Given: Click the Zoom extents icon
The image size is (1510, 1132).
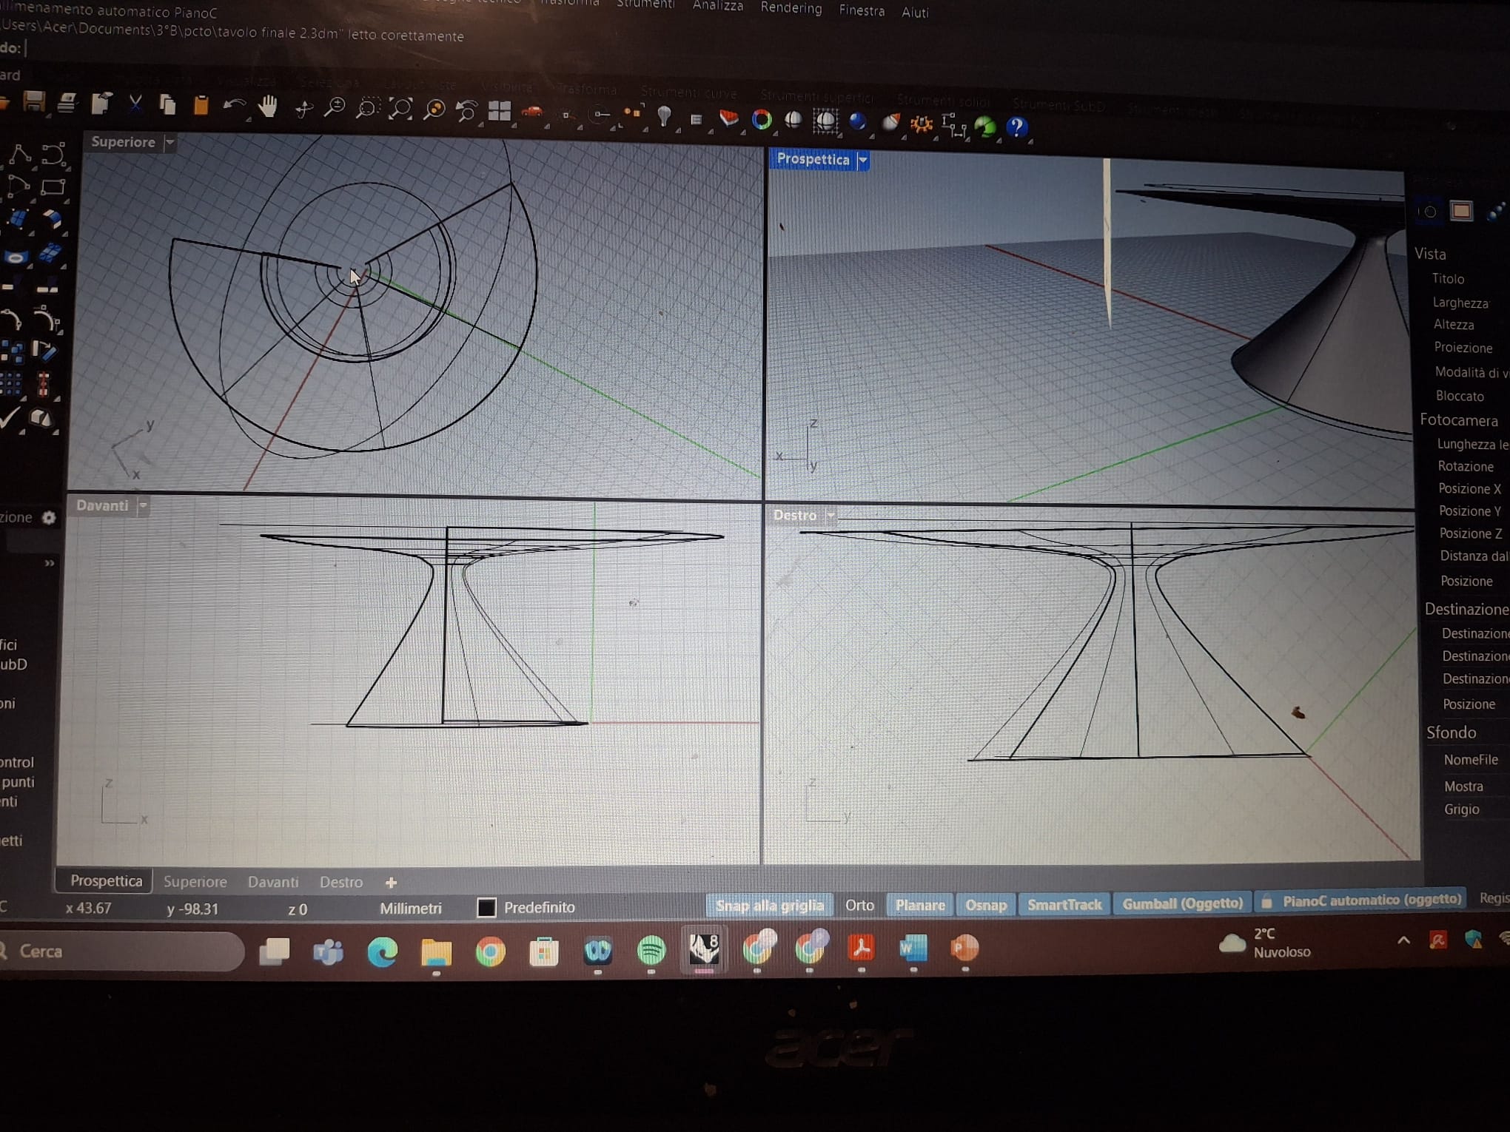Looking at the screenshot, I should pos(400,110).
